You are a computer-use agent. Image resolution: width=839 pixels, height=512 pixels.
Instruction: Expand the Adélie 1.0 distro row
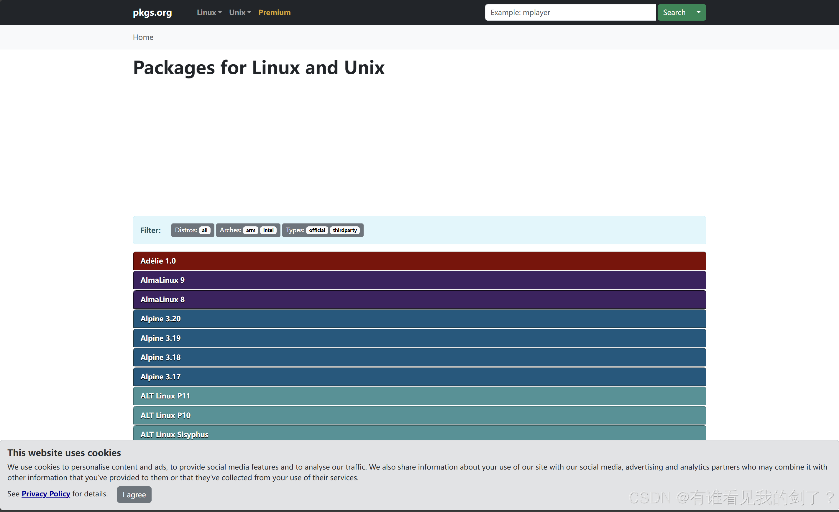pyautogui.click(x=419, y=261)
